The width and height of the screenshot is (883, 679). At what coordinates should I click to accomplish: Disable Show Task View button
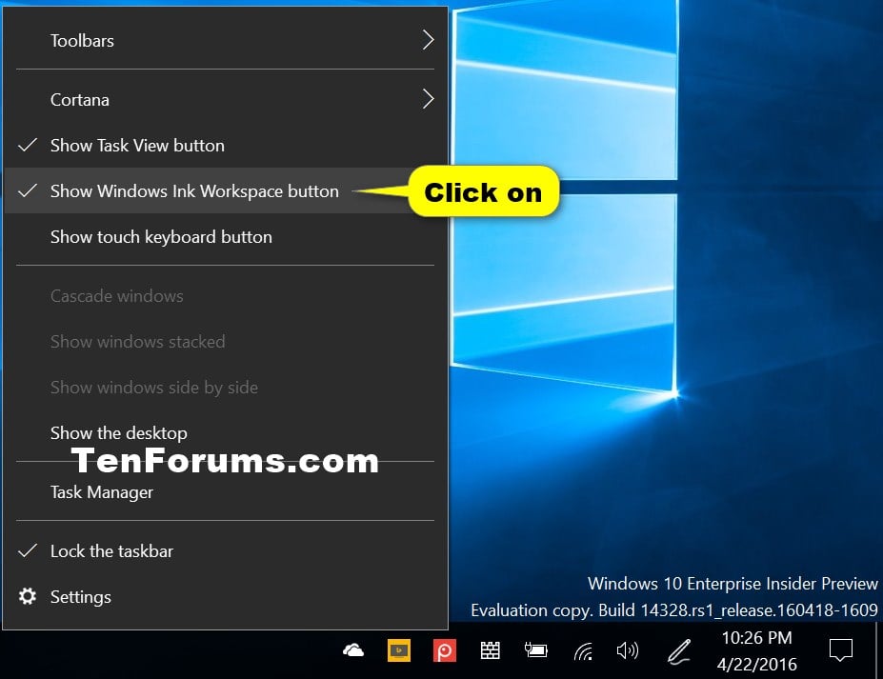tap(137, 145)
